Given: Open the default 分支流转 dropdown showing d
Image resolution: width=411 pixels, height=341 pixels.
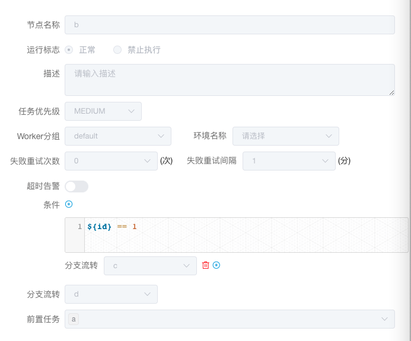Looking at the screenshot, I should [111, 294].
